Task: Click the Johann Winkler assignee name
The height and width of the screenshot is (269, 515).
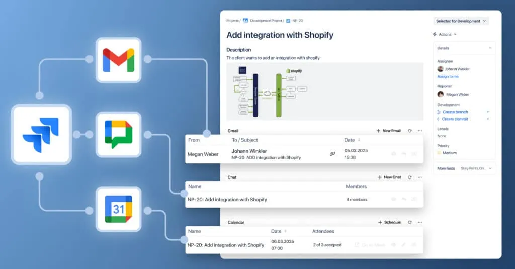Action: [457, 69]
